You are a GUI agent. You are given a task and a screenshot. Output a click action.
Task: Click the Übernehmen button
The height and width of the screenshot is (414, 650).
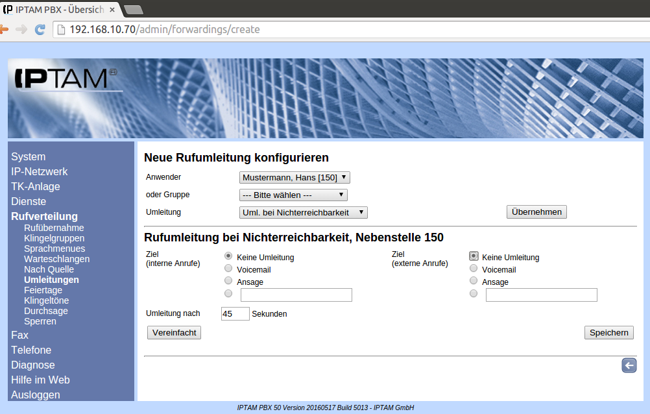536,212
